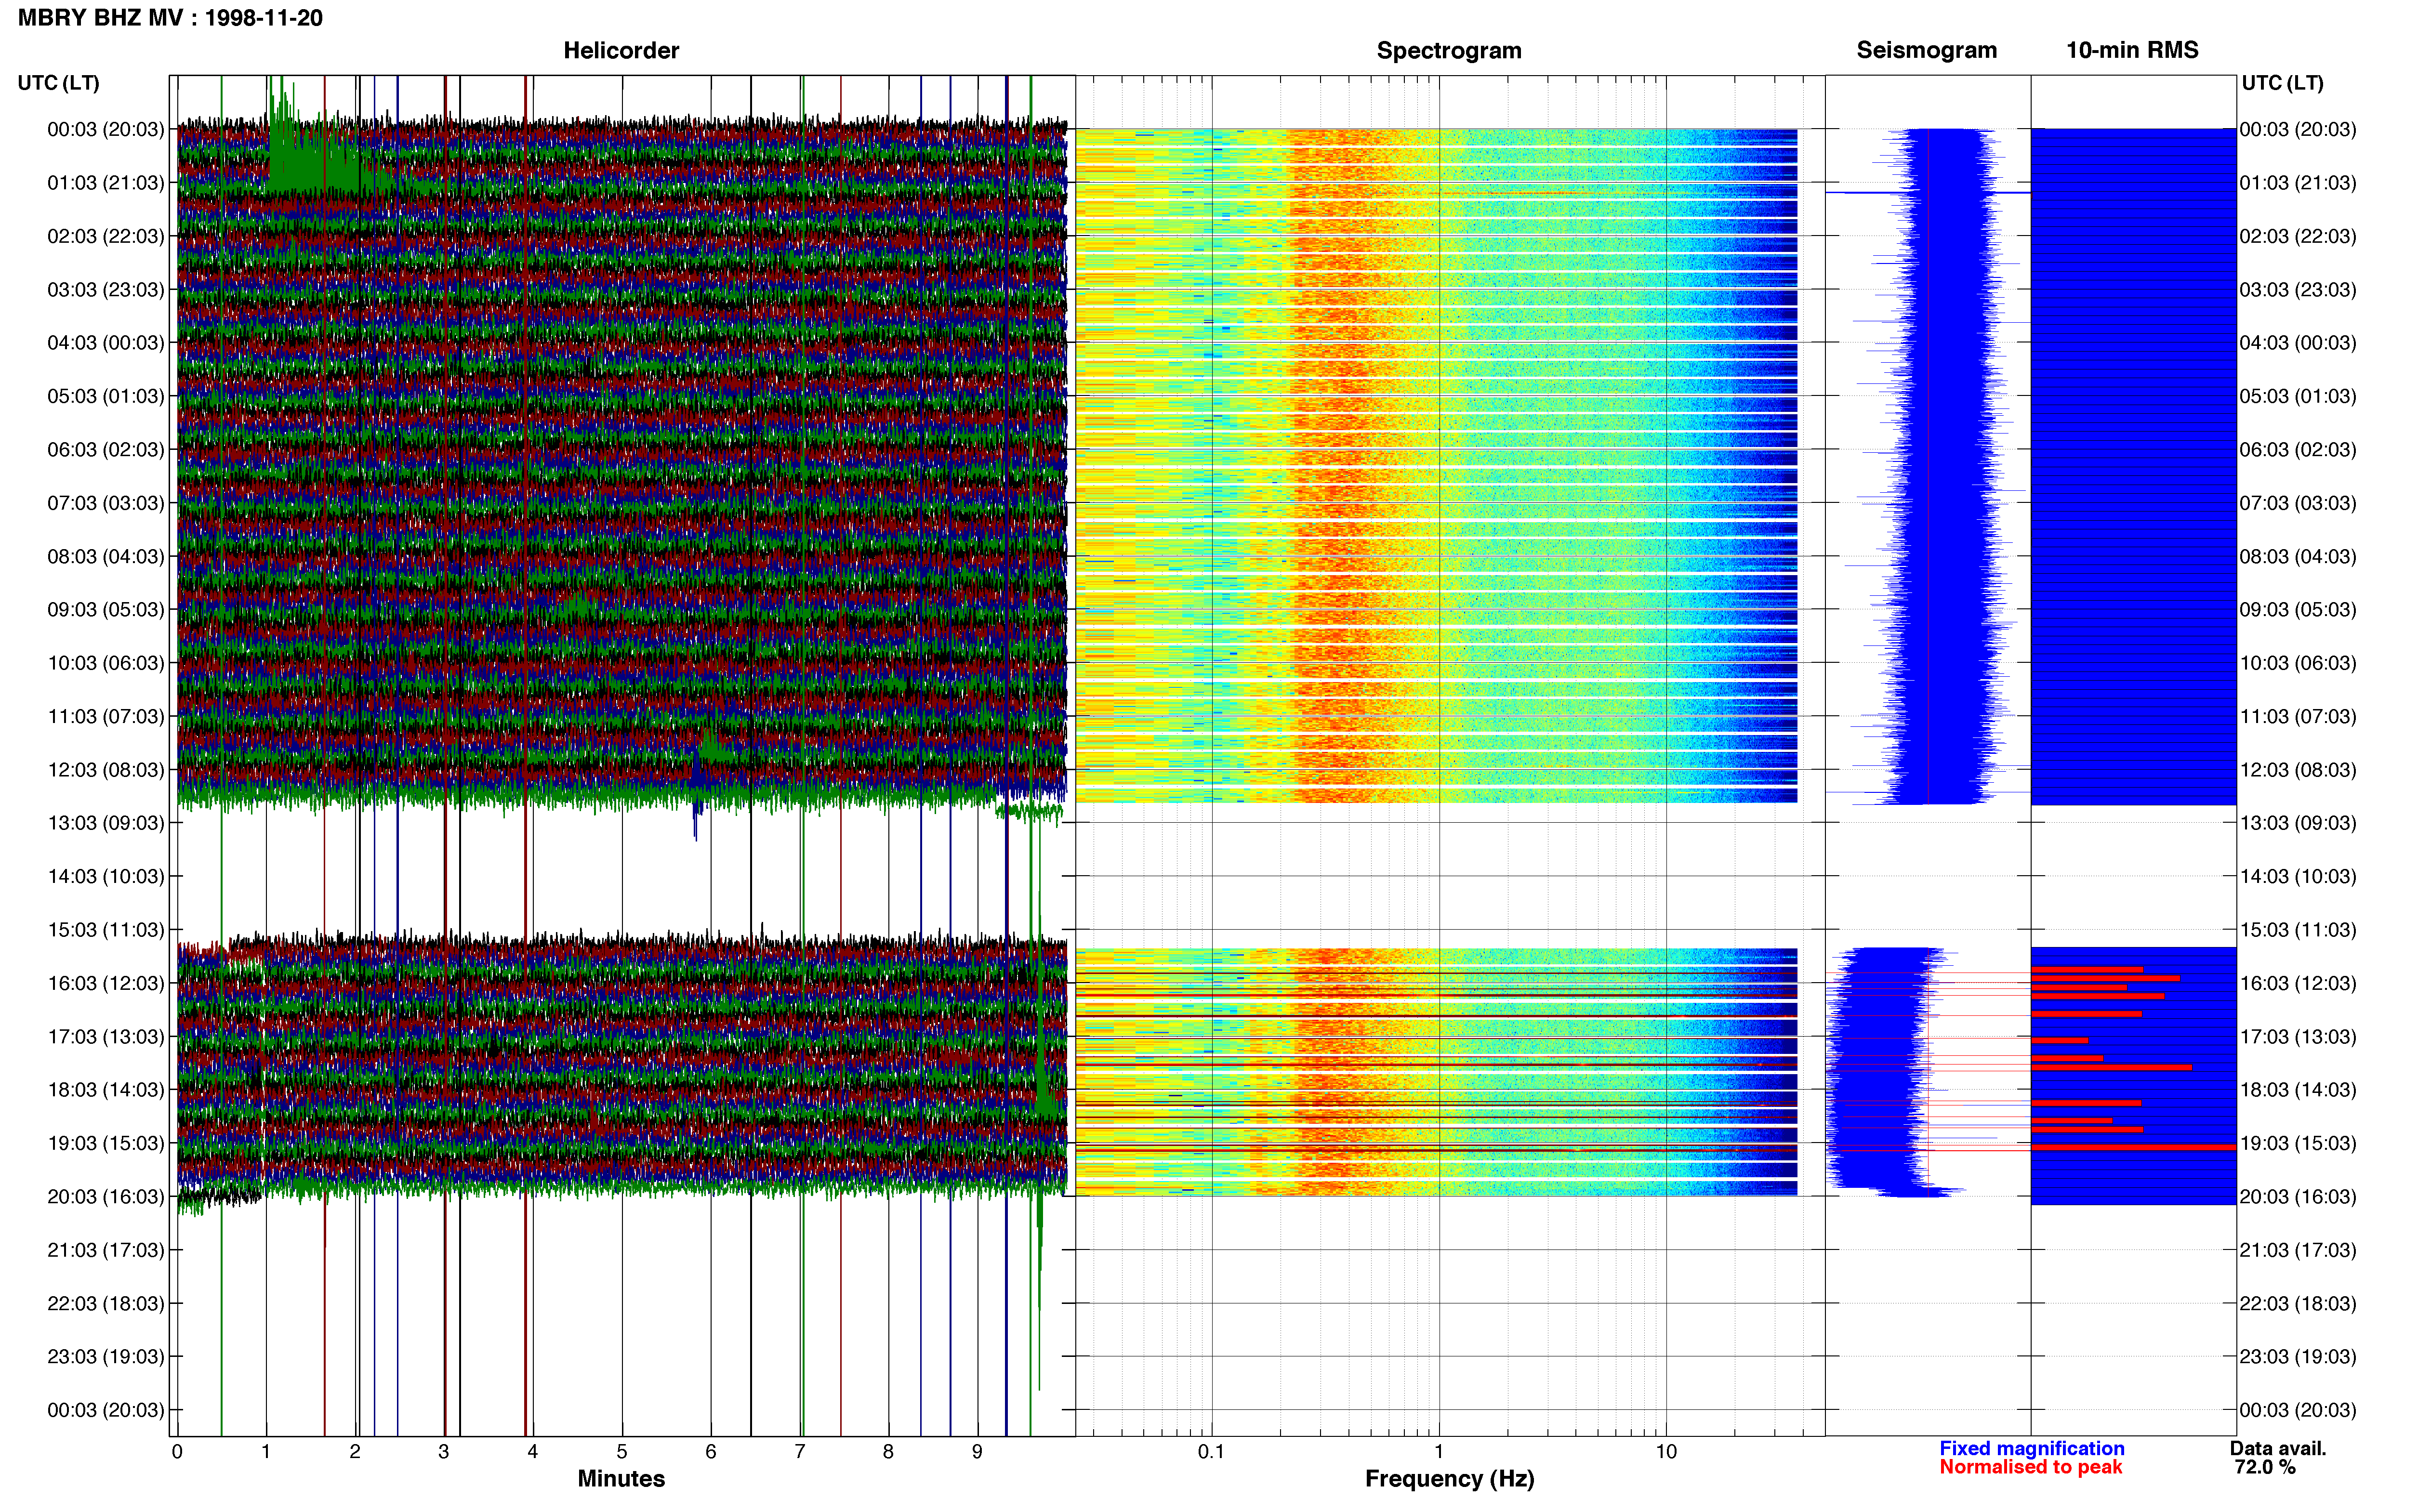Click the right 'UTC (LT)' axis label

click(x=2282, y=83)
